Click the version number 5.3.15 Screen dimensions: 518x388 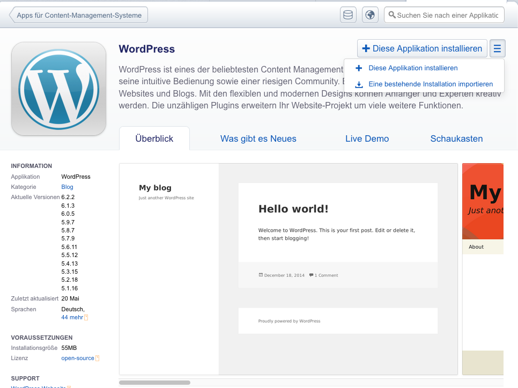click(x=70, y=272)
